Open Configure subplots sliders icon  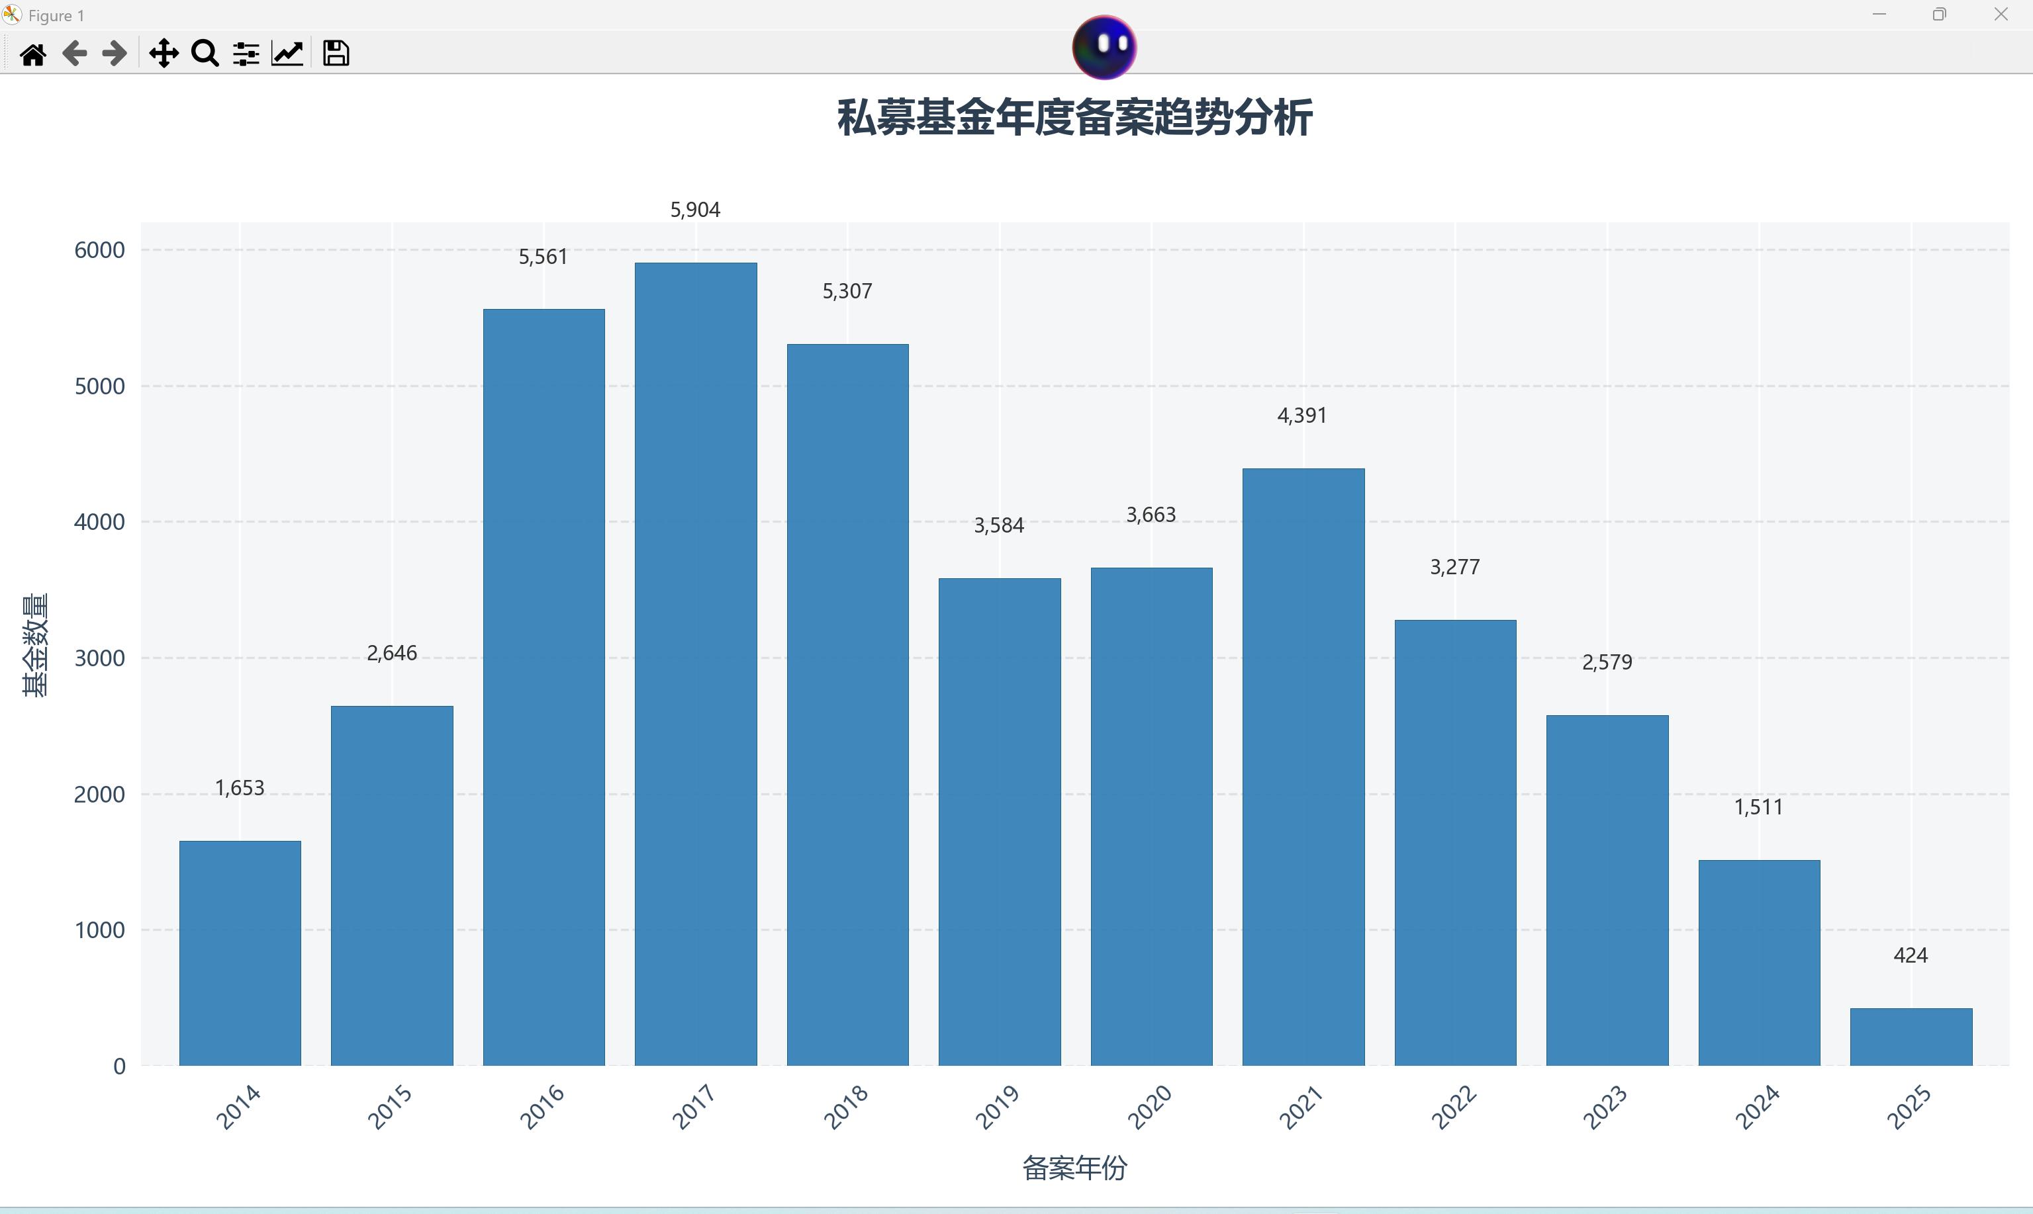pos(246,54)
